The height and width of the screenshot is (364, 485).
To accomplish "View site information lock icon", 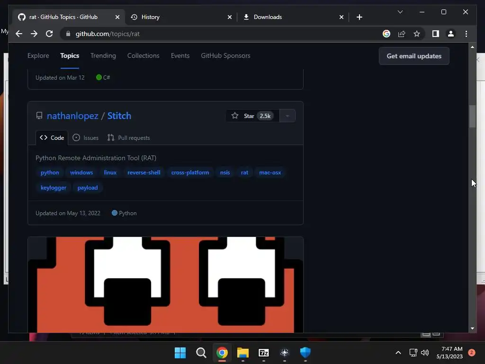I will tap(68, 34).
